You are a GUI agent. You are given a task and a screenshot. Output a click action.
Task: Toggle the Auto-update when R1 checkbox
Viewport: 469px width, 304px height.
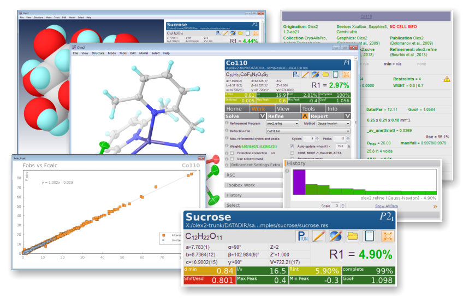point(292,147)
